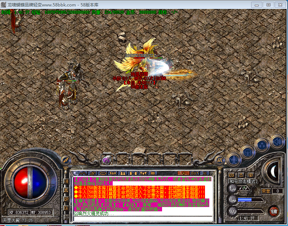Open the inventory bag orb
Image resolution: width=288 pixels, height=226 pixels.
point(248,152)
